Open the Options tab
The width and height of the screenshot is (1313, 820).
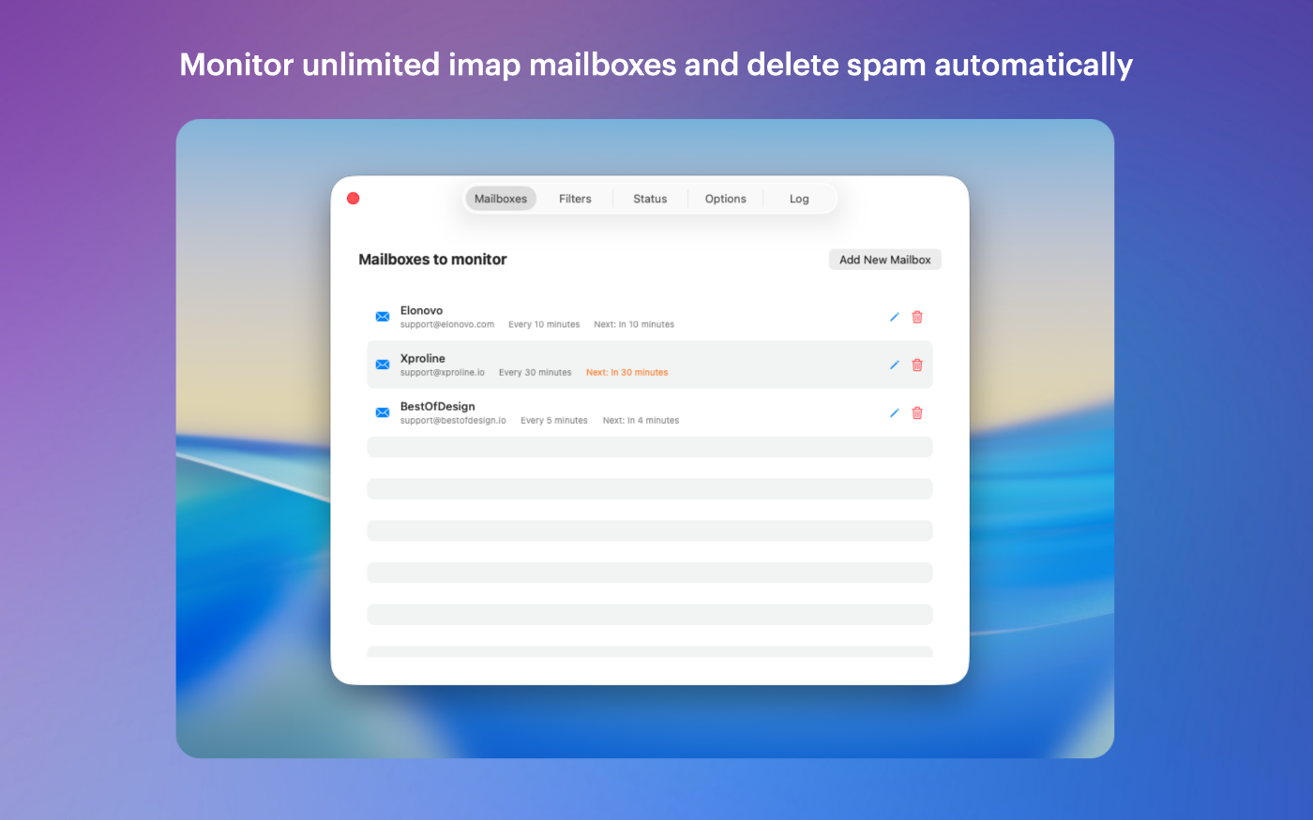pyautogui.click(x=725, y=199)
